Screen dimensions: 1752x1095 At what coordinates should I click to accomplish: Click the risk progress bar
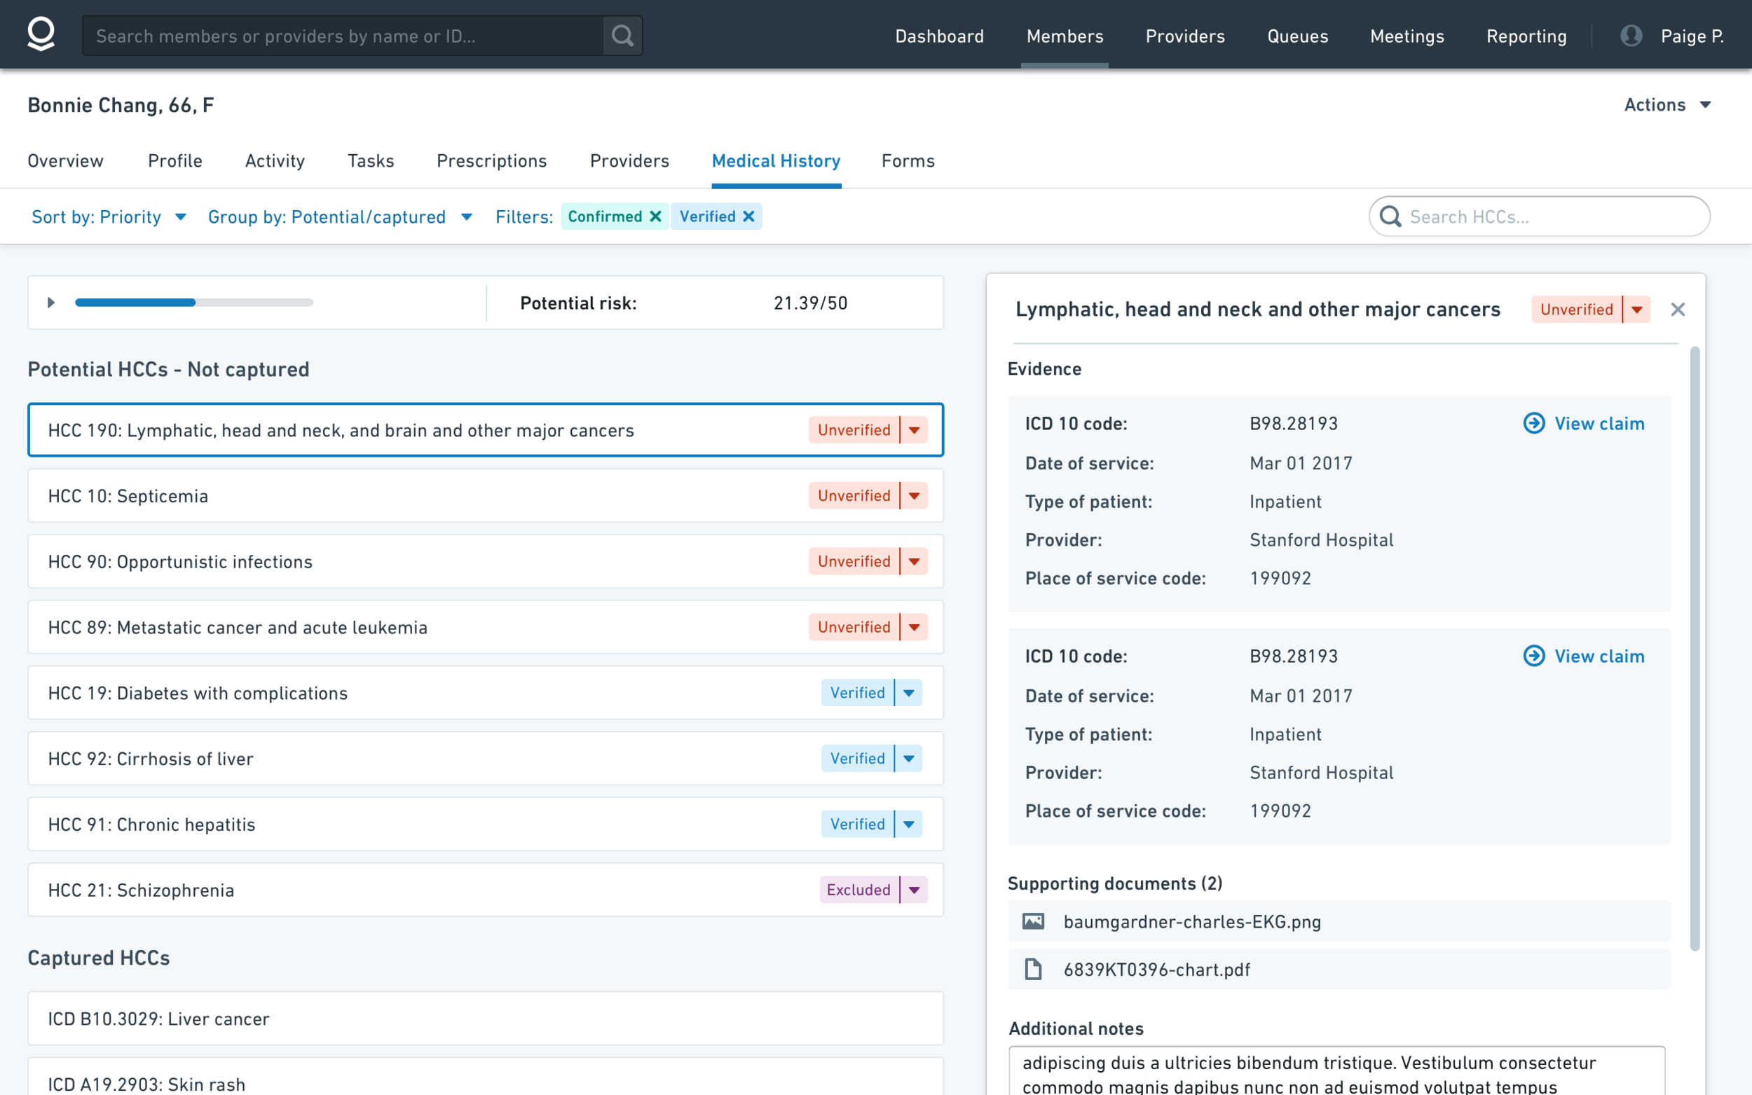[193, 303]
